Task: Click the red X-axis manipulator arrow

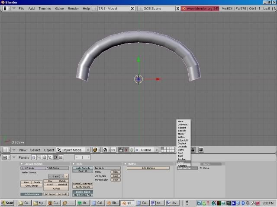Action: point(158,79)
